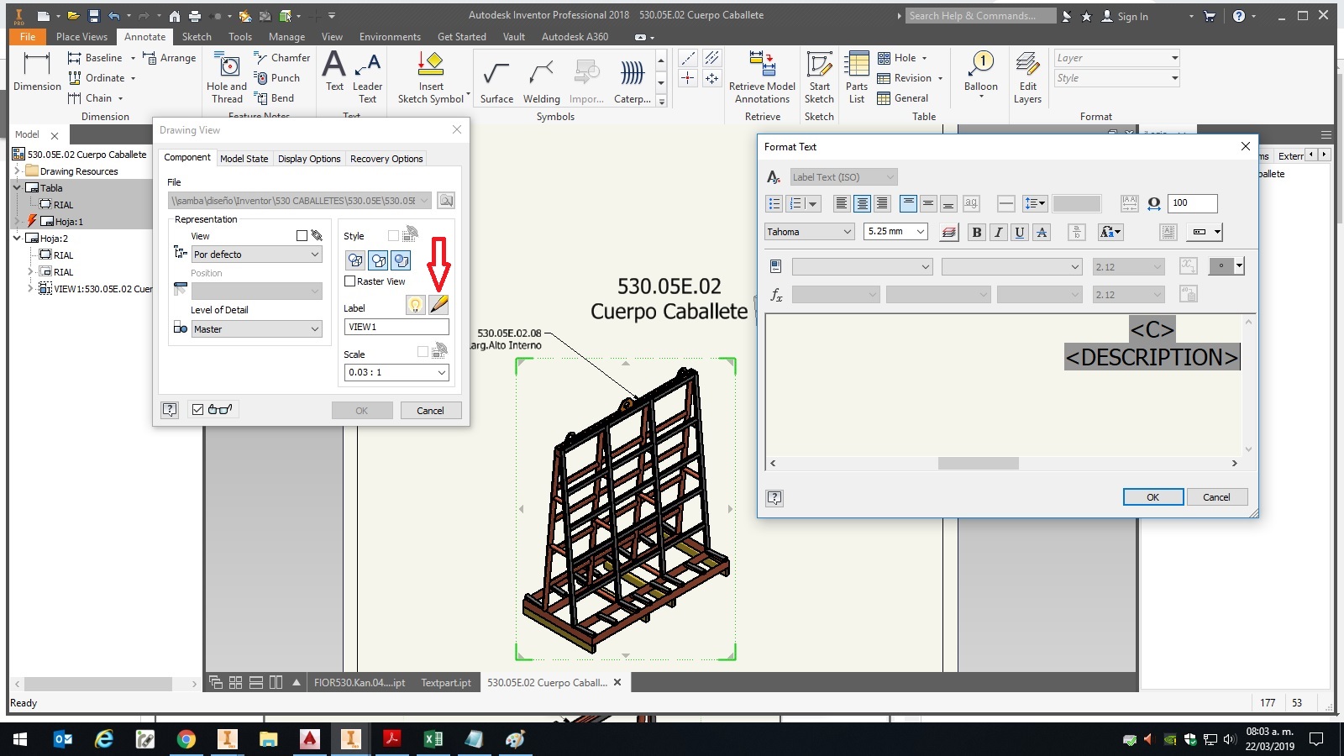Click the Insert Sketch Symbol tool
The width and height of the screenshot is (1344, 756).
tap(430, 76)
